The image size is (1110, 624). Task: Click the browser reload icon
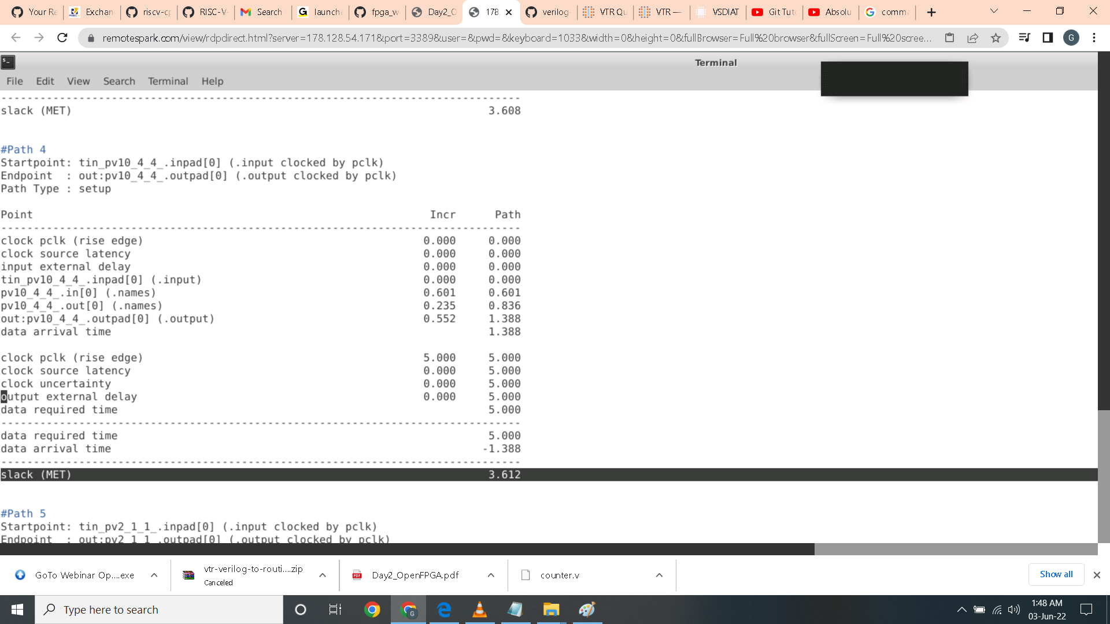click(x=62, y=38)
